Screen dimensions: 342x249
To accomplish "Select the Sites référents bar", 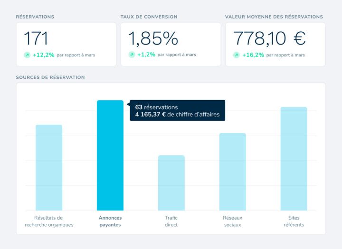I will [x=294, y=158].
